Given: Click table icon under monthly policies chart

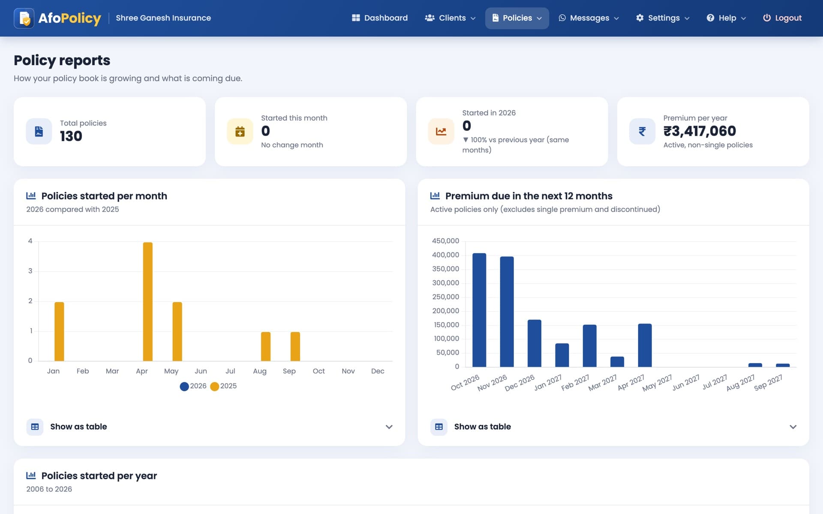Looking at the screenshot, I should 35,427.
